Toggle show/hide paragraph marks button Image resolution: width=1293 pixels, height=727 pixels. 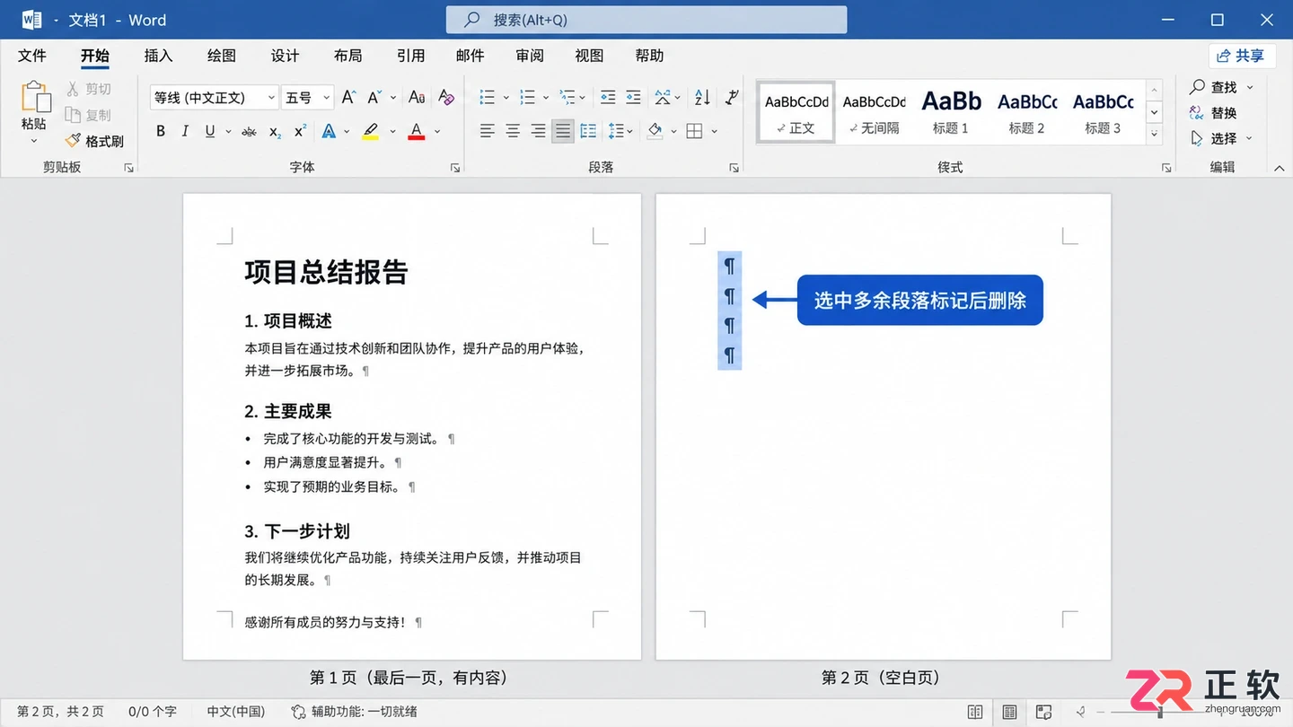pos(731,97)
